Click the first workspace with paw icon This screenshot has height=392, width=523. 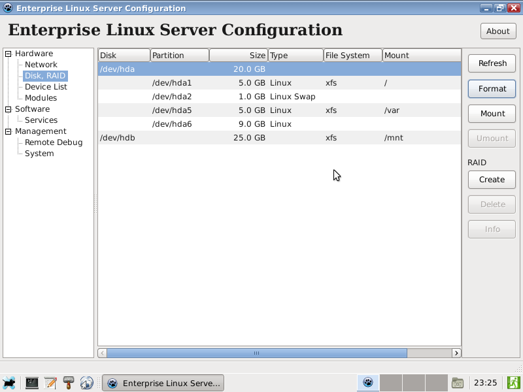coord(368,383)
